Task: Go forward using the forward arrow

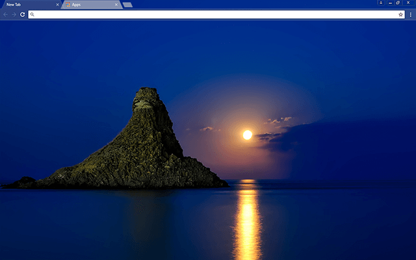Action: coord(14,14)
